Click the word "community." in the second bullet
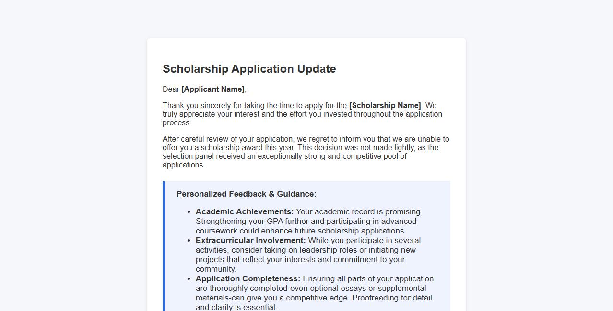 click(x=216, y=269)
